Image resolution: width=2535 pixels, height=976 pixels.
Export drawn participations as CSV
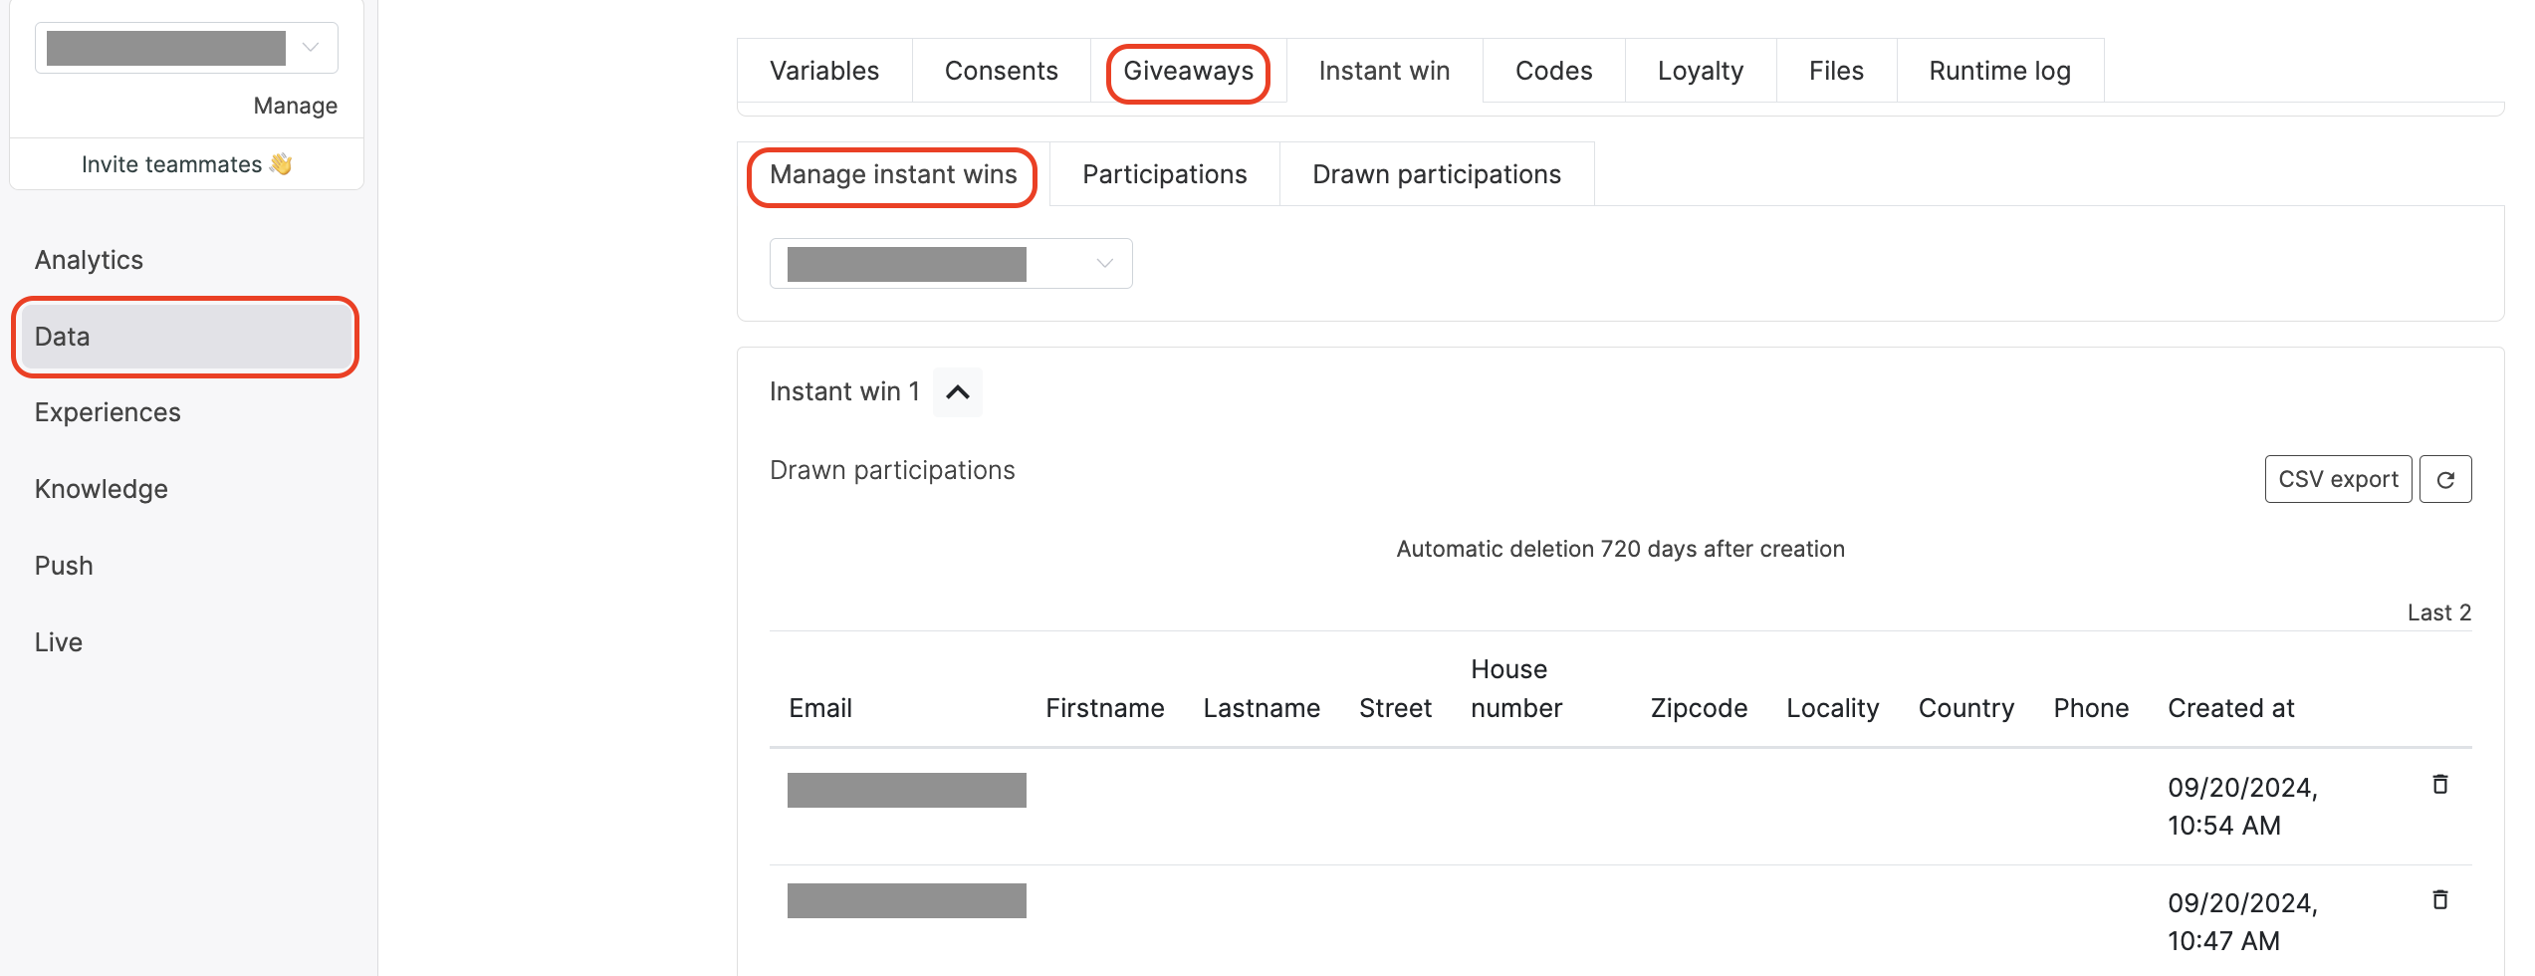click(x=2337, y=480)
